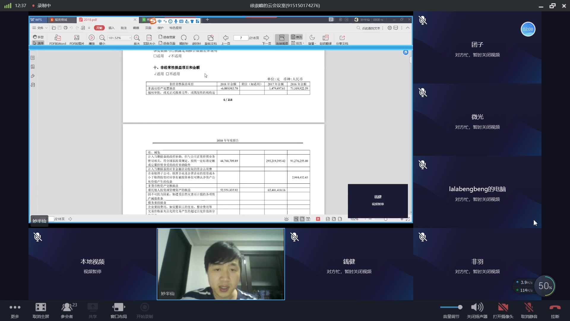
Task: Select the 本地视频 local video tile
Action: (92, 264)
